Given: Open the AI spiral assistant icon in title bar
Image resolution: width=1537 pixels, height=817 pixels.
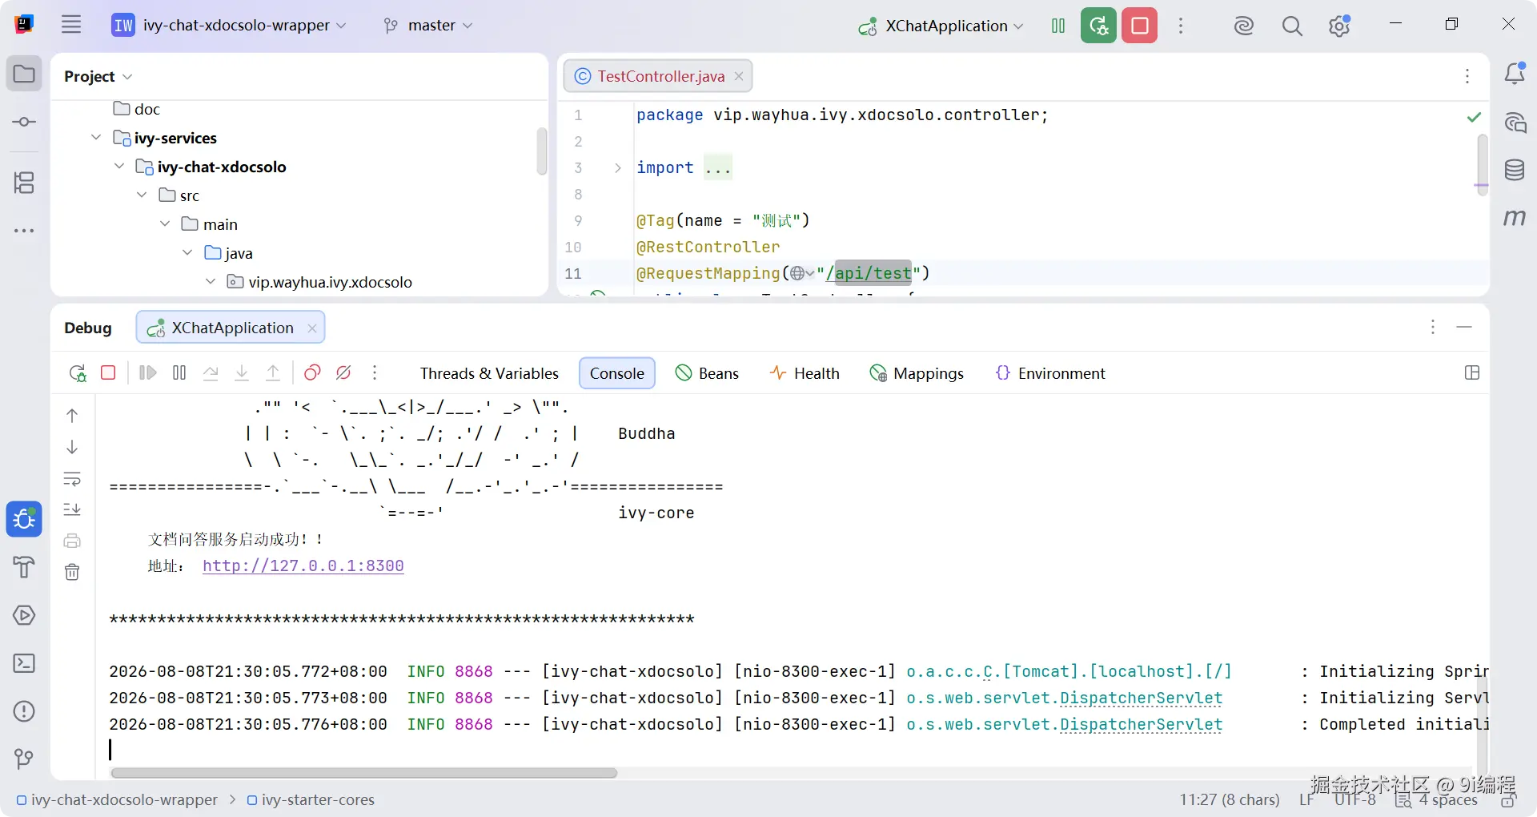Looking at the screenshot, I should (1243, 26).
